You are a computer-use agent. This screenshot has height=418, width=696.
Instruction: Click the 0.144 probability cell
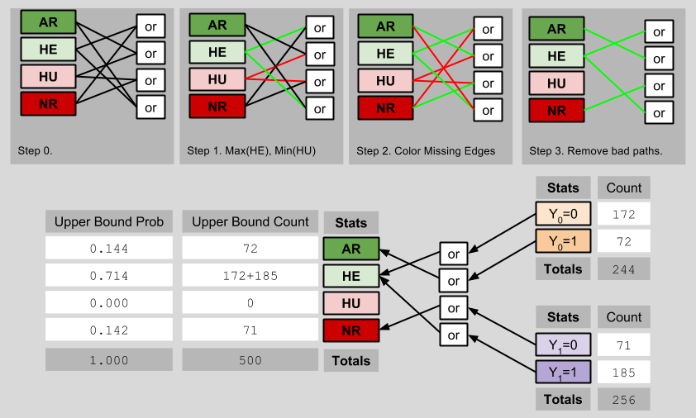click(109, 249)
